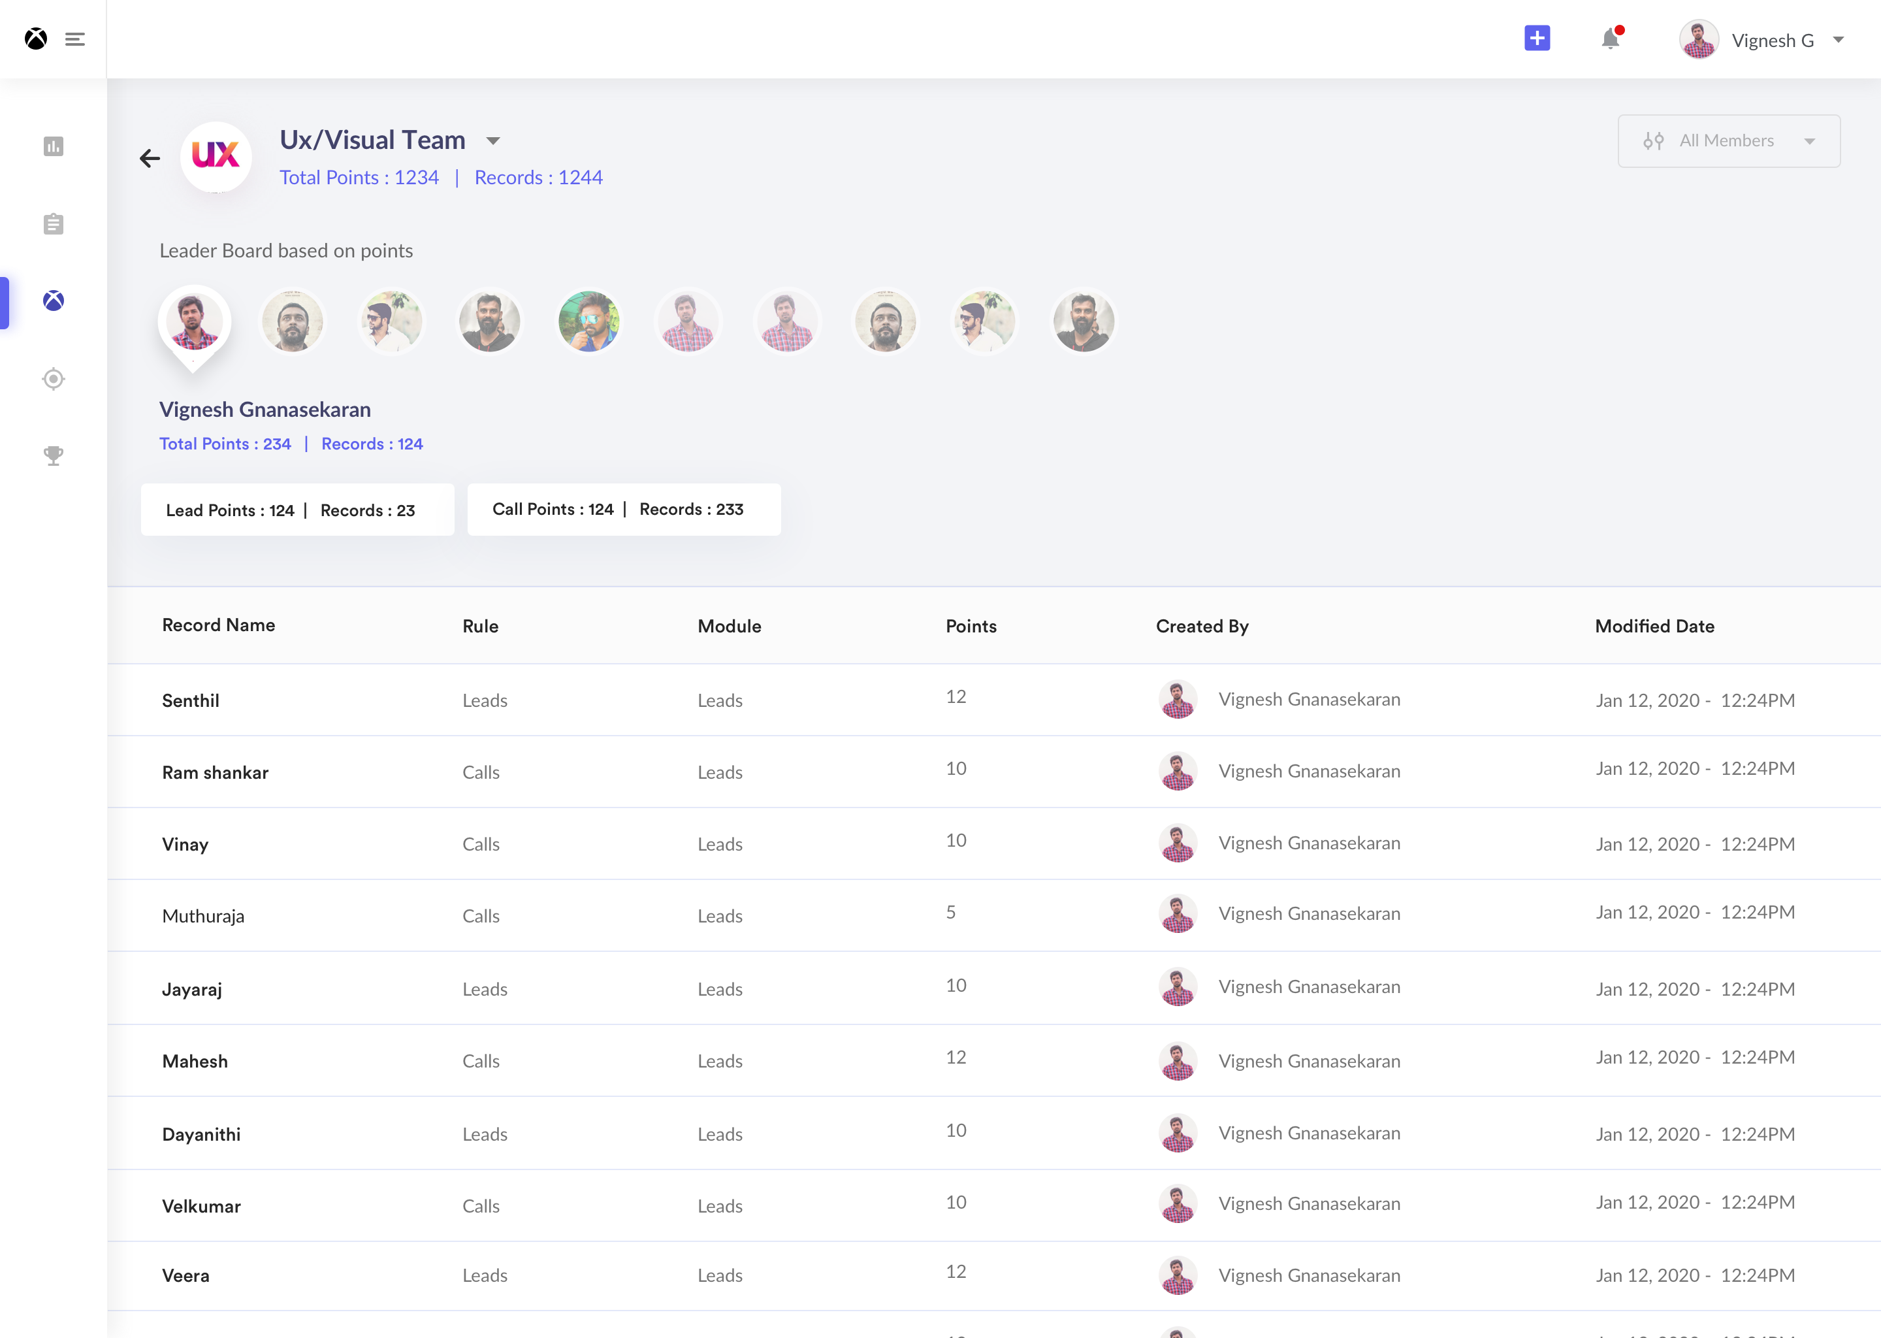Click the Record Name column header

coord(218,625)
